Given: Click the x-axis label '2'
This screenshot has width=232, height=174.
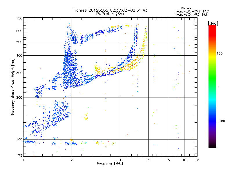Looking at the screenshot, I should tap(72, 160).
